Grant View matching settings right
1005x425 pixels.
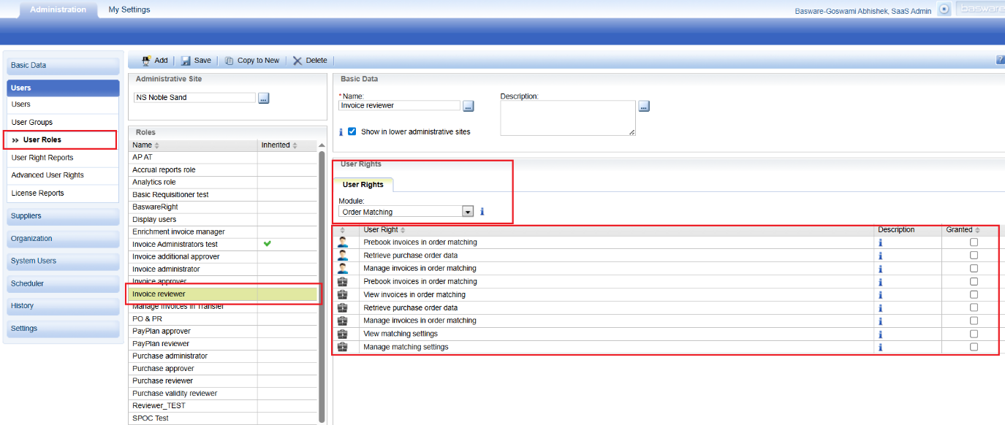coord(974,334)
